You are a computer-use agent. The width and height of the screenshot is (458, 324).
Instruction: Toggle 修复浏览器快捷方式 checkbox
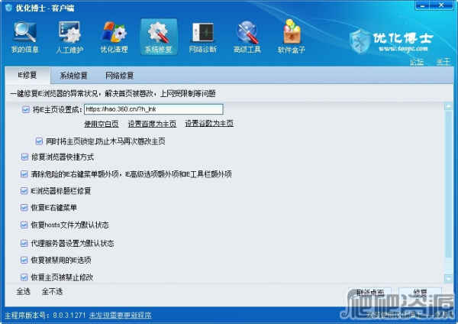point(24,157)
